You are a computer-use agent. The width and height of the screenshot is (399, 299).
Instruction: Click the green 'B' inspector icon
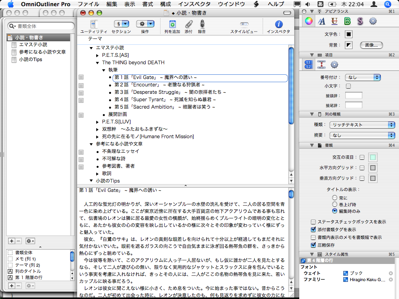[347, 21]
